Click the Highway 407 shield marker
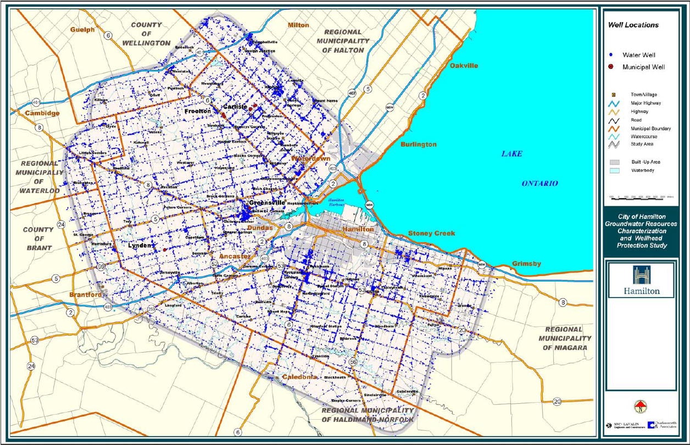This screenshot has height=445, width=690. 352,94
